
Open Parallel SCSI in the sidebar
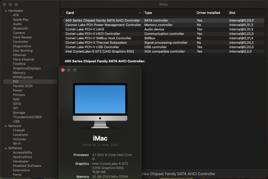[x=23, y=86]
